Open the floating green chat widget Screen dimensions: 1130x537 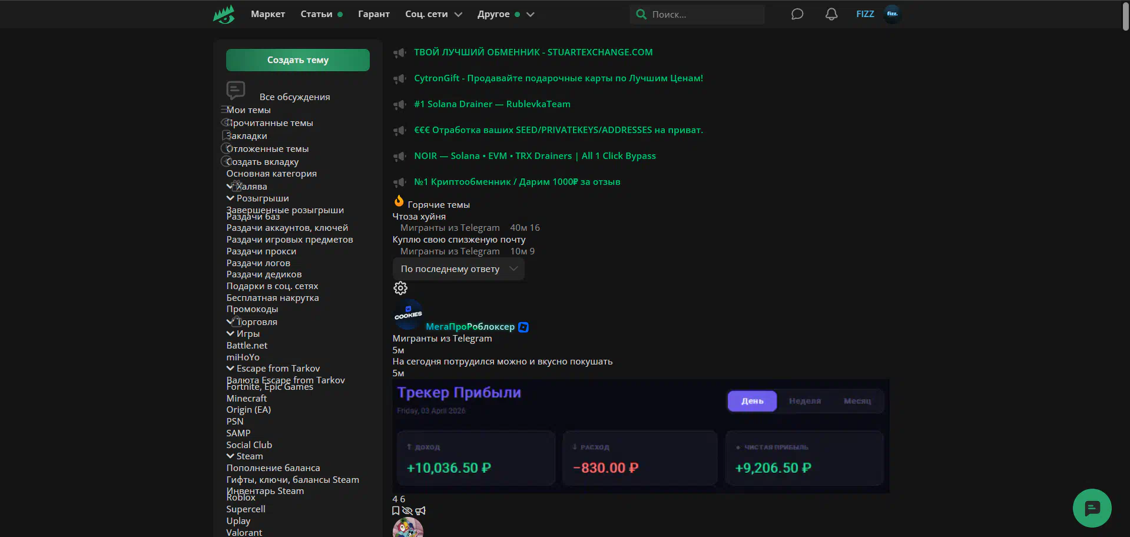coord(1091,508)
